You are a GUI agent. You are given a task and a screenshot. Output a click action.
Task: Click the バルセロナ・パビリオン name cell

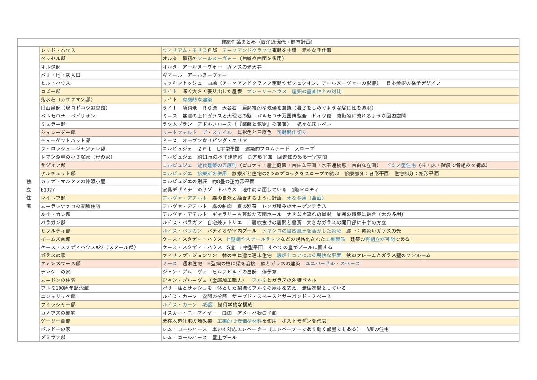click(x=100, y=116)
